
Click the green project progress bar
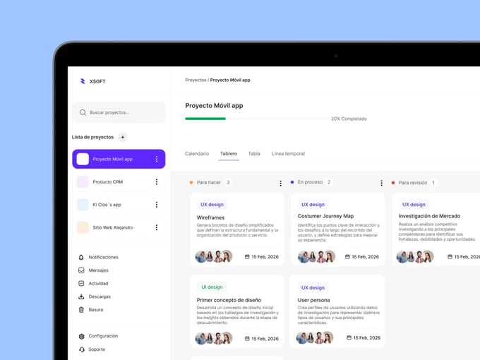(205, 119)
